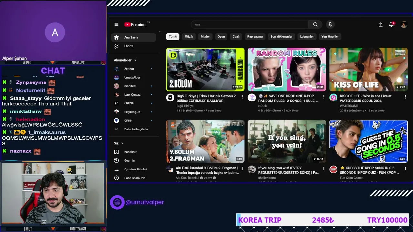Open Shorts from the sidebar
Viewport: 413px width, 232px height.
(133, 46)
